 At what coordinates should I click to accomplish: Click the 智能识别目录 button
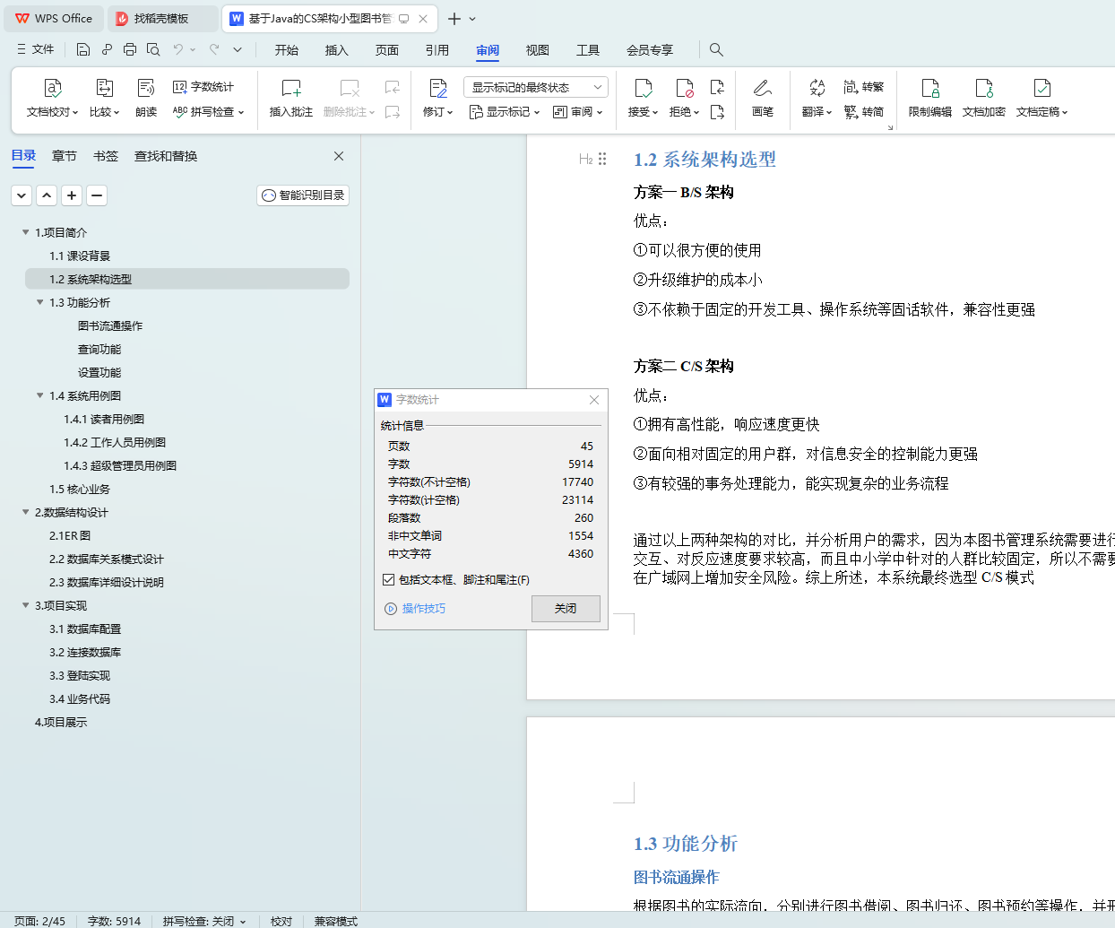click(303, 195)
